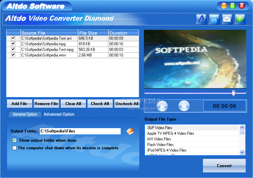Click the 00:00:08 playback time display
Screen dimensions: 253x178
[224, 106]
